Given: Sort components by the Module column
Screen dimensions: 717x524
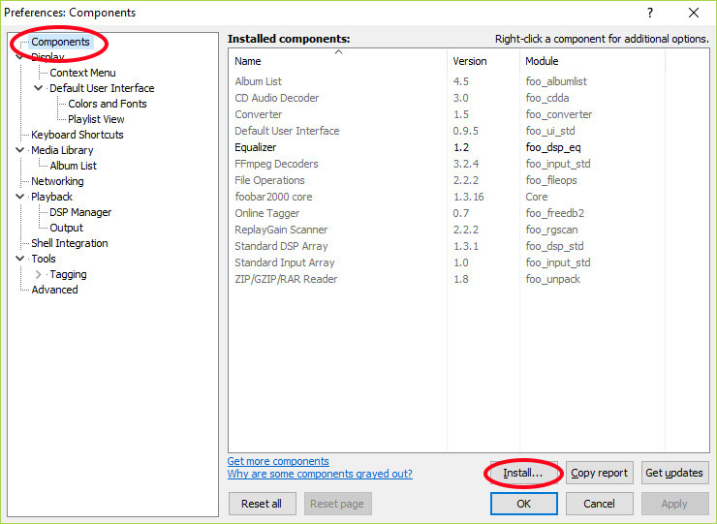Looking at the screenshot, I should 592,61.
